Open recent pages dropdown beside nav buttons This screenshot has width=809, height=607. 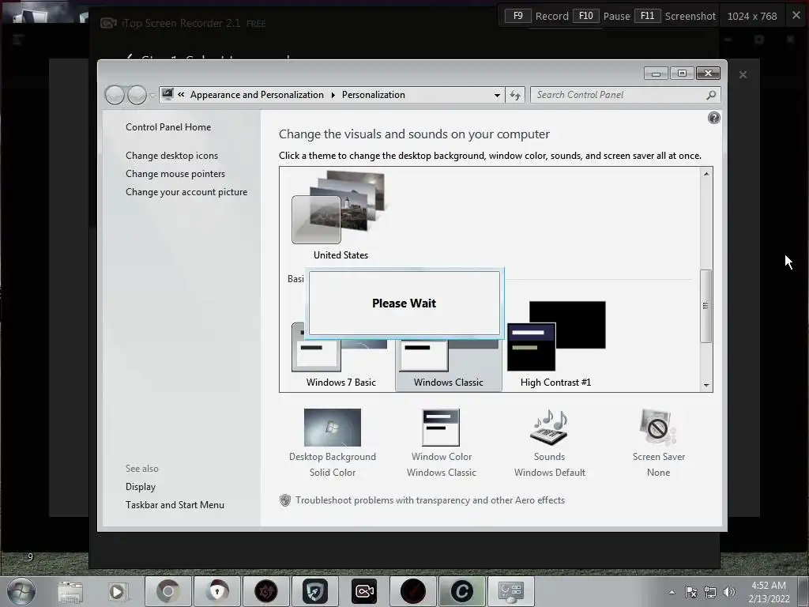pos(152,96)
